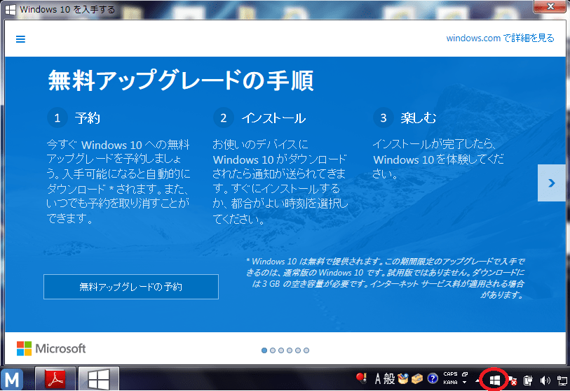
Task: Open the blue M taskbar app
Action: click(x=12, y=379)
